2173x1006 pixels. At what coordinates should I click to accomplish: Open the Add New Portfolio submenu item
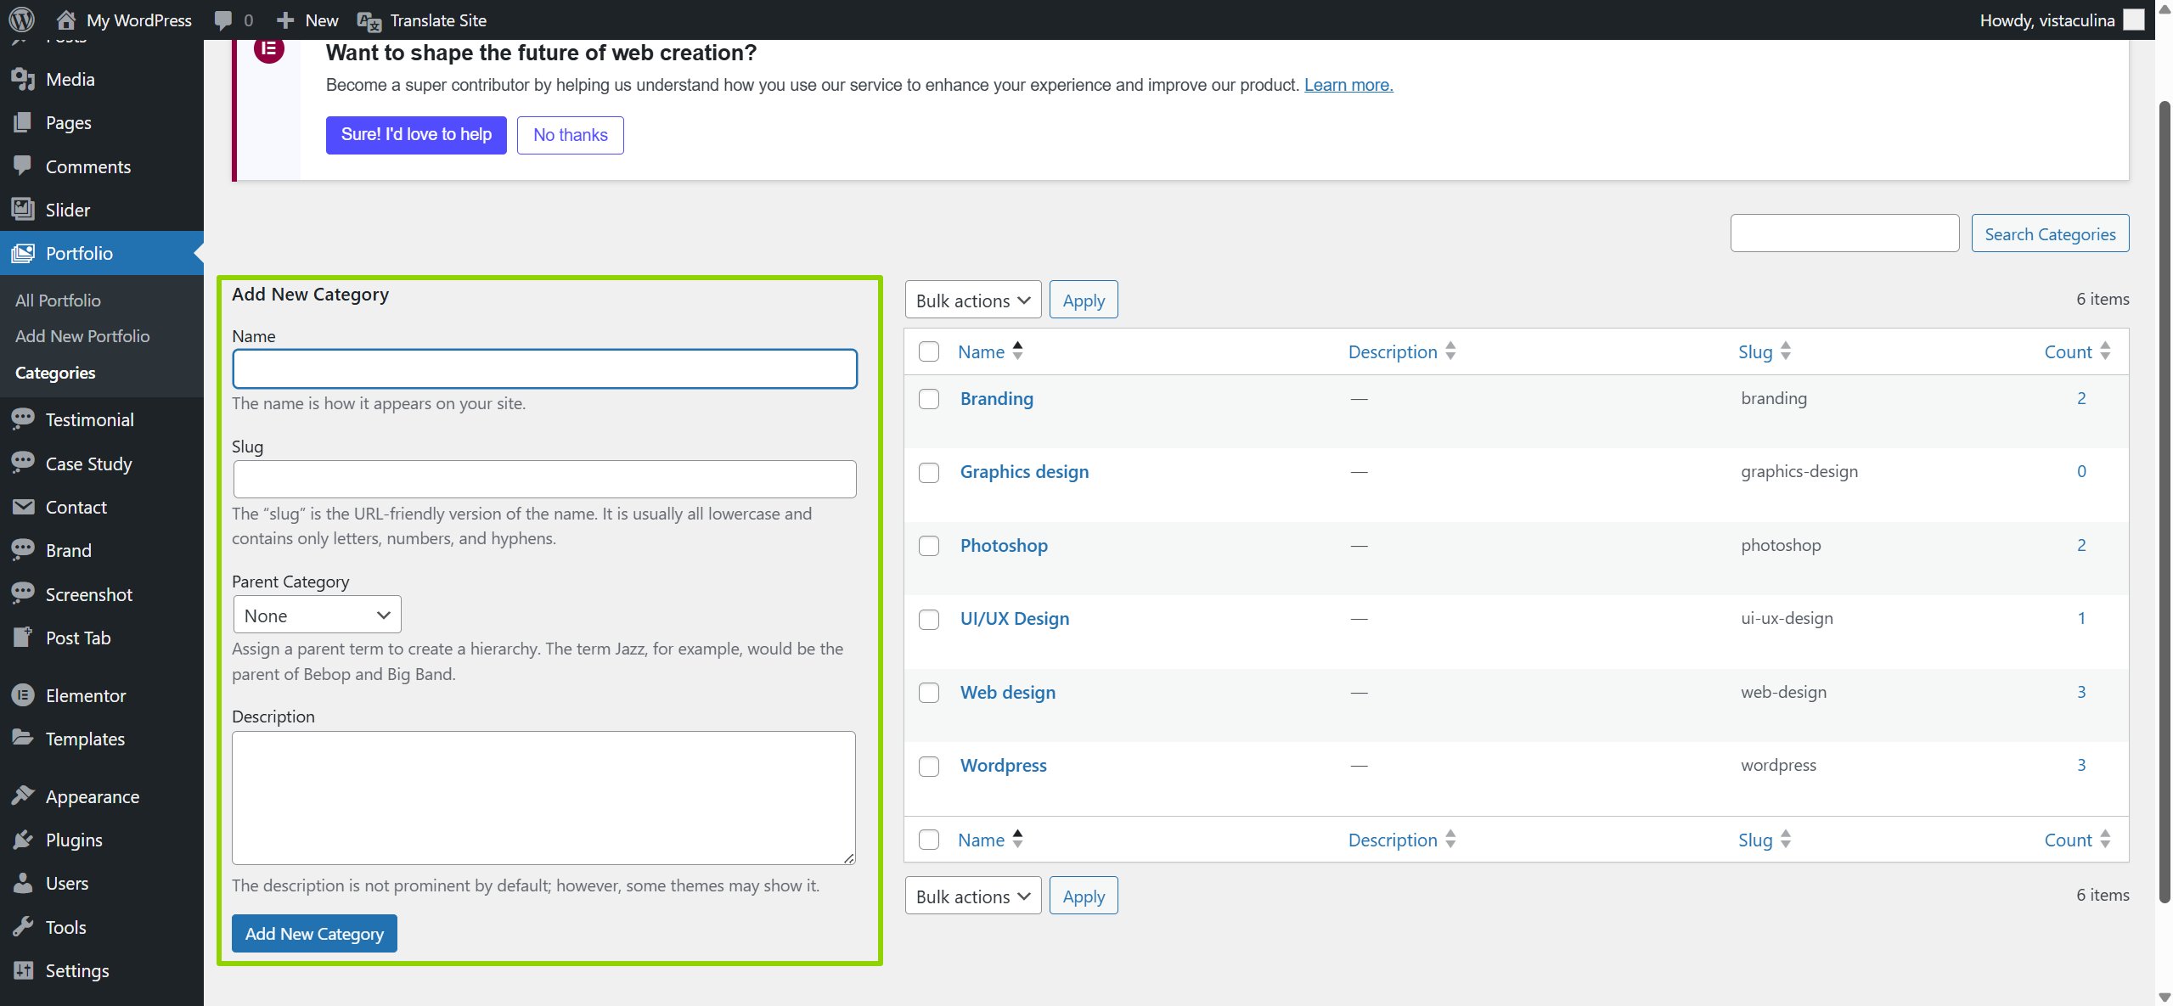click(x=82, y=336)
